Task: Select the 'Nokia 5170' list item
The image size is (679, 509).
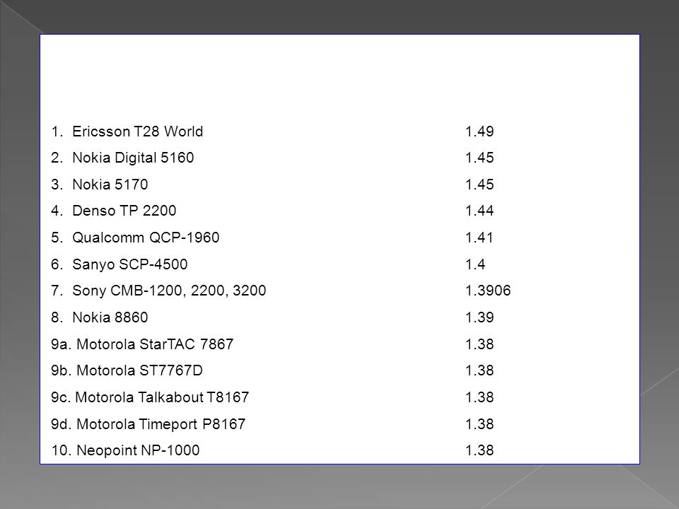Action: pos(110,185)
